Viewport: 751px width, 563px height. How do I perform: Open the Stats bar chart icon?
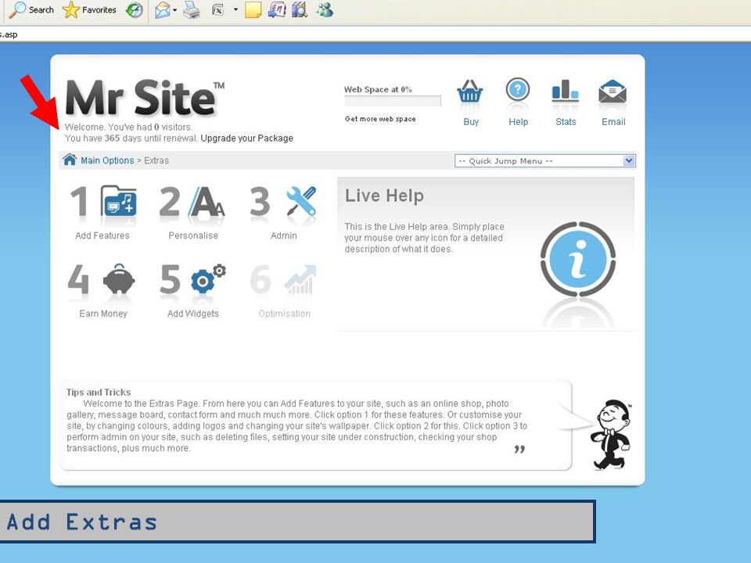(565, 91)
